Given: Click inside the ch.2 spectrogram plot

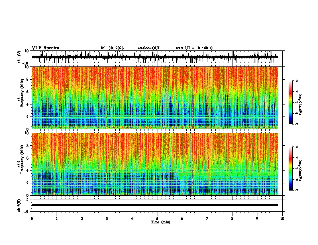Looking at the screenshot, I should click(155, 164).
